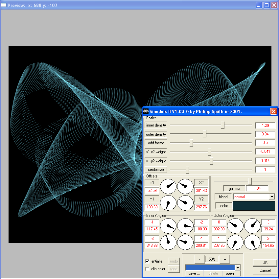Click the gamma value field 1.84
The width and height of the screenshot is (279, 279).
(x=257, y=188)
